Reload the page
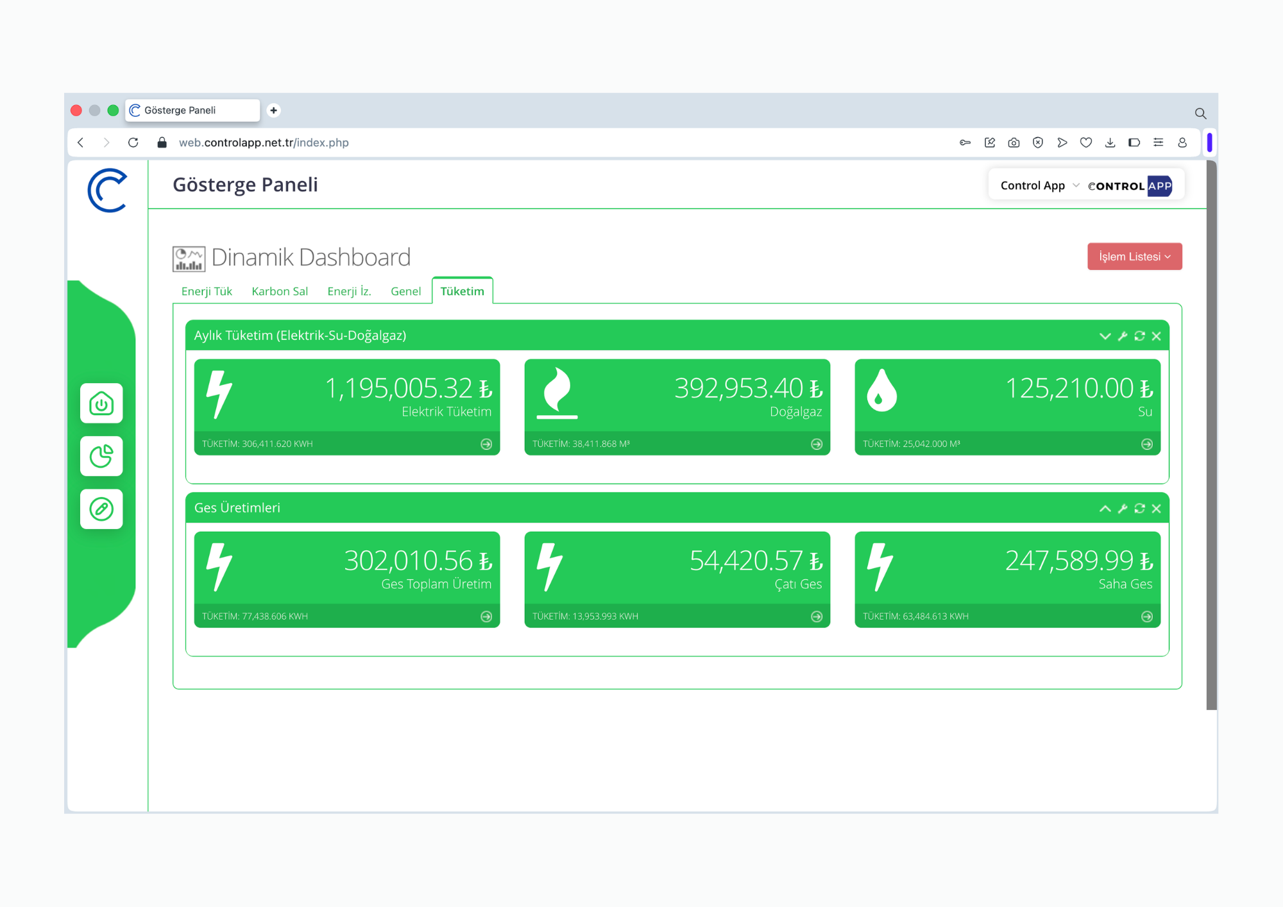 (133, 142)
